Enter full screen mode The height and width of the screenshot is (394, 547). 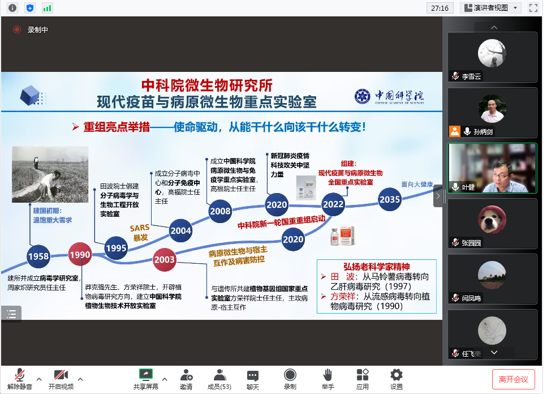pyautogui.click(x=533, y=8)
